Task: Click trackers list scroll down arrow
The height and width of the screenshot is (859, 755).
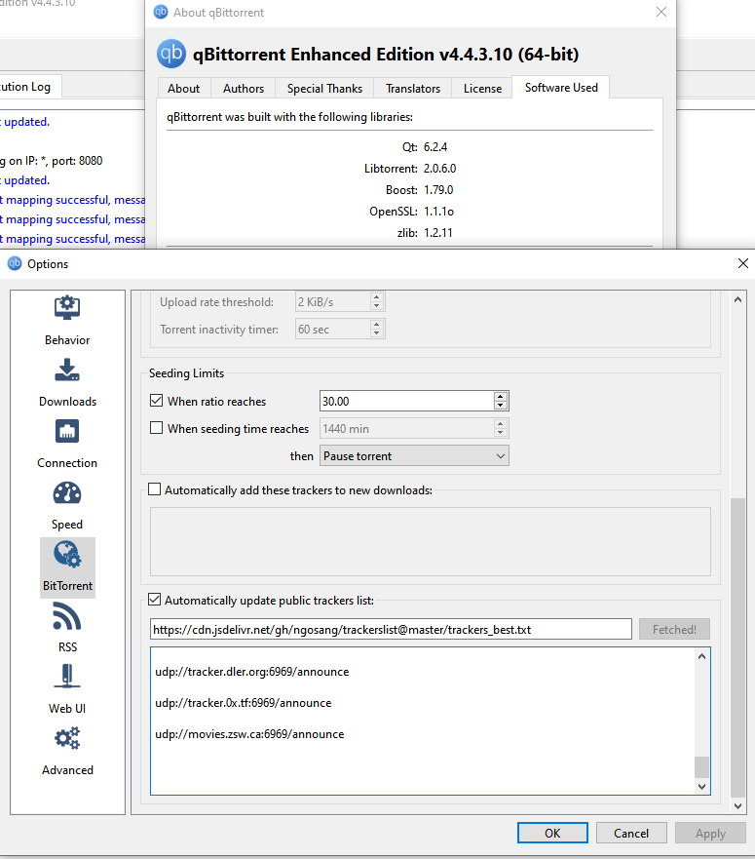Action: pyautogui.click(x=701, y=786)
